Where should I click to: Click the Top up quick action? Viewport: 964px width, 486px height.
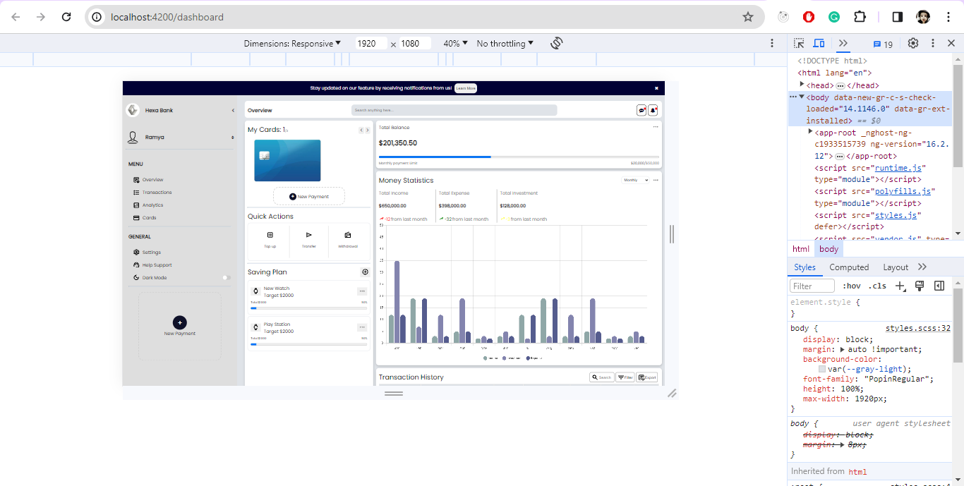coord(270,240)
